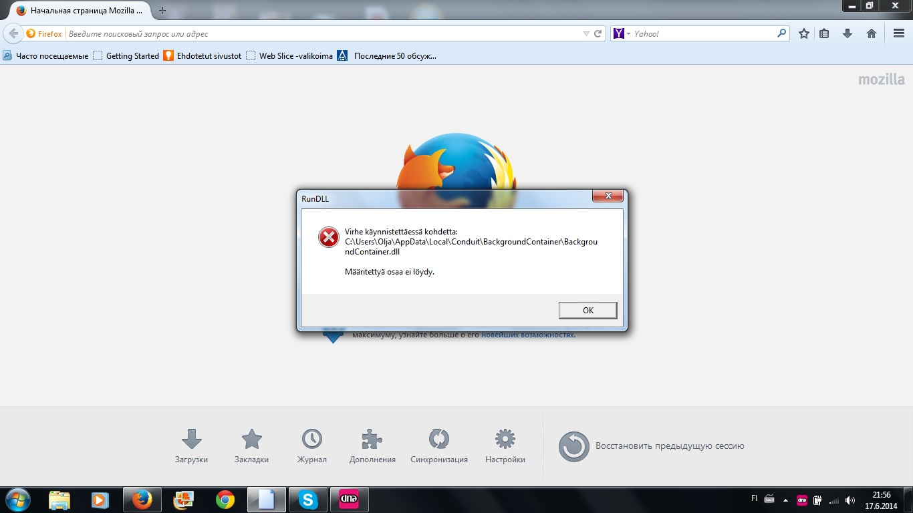Click Восстановить предыдущую сессию button
Viewport: 913px width, 513px height.
pos(652,446)
